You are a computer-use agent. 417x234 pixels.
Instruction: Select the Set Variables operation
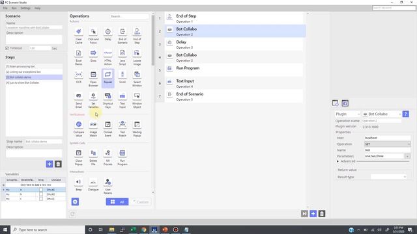point(93,100)
